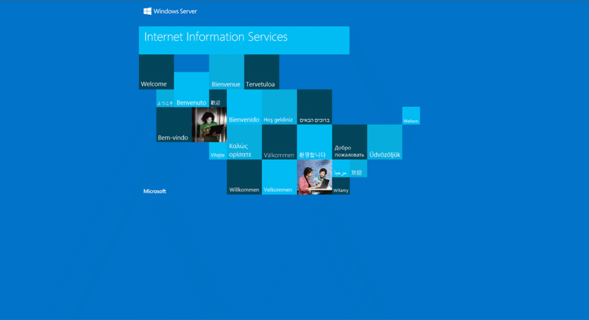589x320 pixels.
Task: Click the 'Üdvözöljük' tile
Action: (x=385, y=142)
